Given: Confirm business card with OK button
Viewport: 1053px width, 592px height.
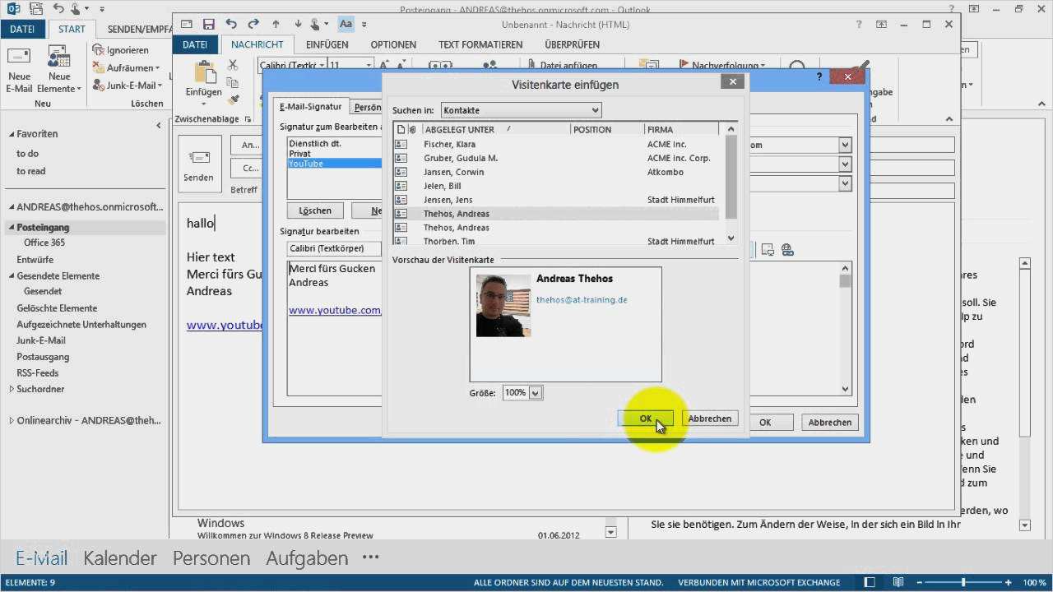Looking at the screenshot, I should click(x=645, y=419).
